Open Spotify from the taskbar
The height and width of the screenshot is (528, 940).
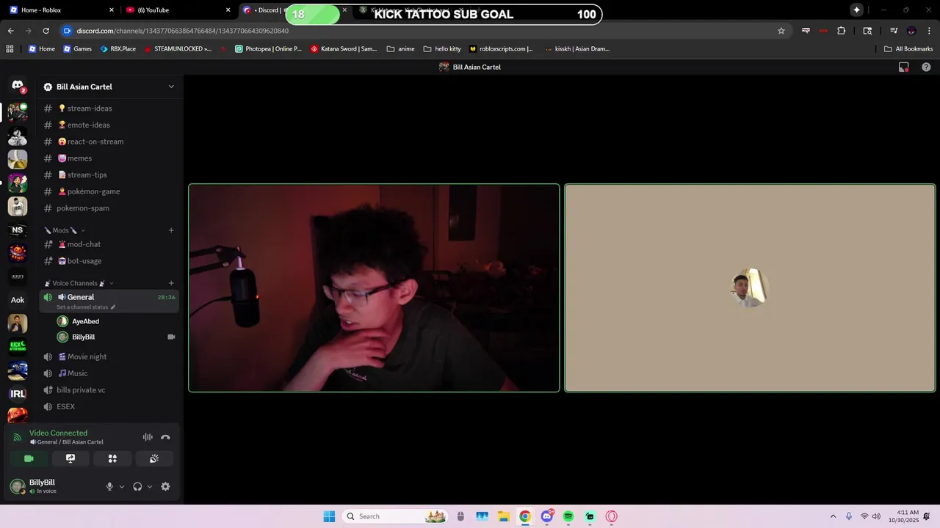(x=568, y=516)
